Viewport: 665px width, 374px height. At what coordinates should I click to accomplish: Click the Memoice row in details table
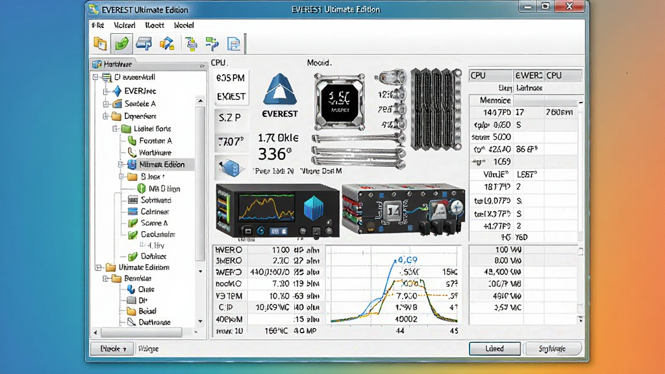pos(525,101)
